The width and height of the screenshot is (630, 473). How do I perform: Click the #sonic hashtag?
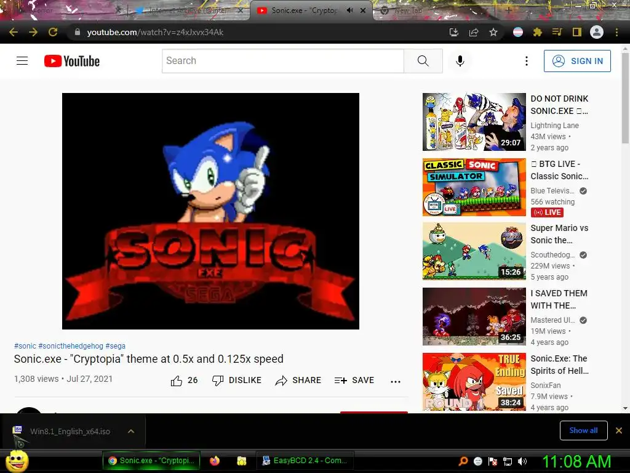(25, 346)
